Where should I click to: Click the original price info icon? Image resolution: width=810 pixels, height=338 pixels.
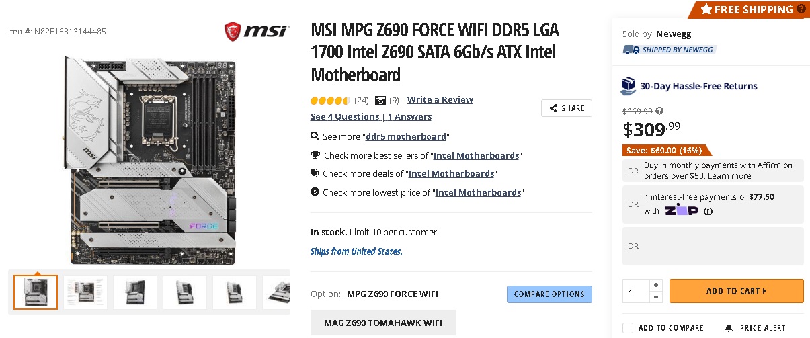click(659, 112)
